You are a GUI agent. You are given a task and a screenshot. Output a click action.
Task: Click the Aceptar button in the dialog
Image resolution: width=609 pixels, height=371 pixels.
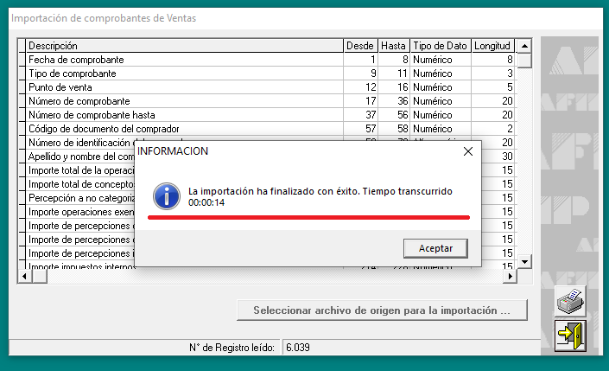[435, 248]
